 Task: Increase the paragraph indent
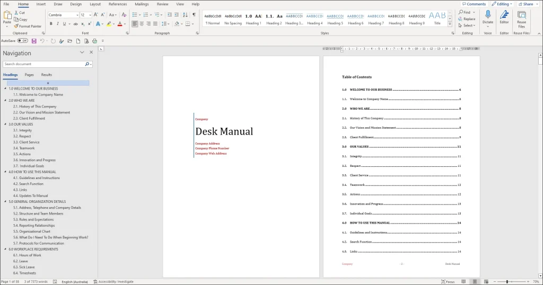click(177, 15)
